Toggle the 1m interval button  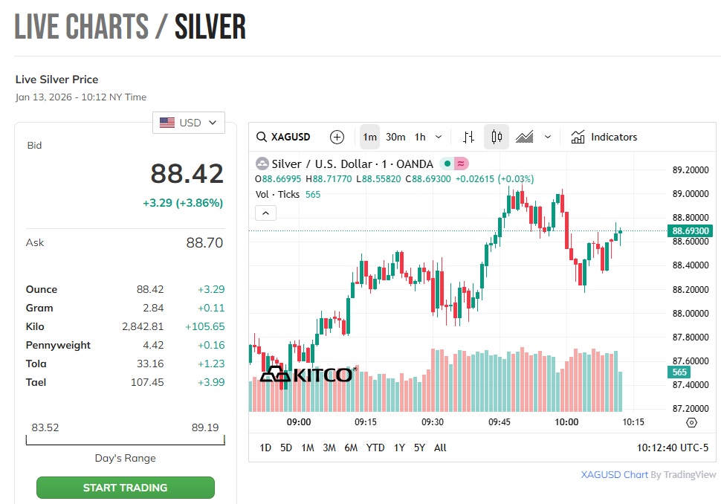tap(369, 137)
